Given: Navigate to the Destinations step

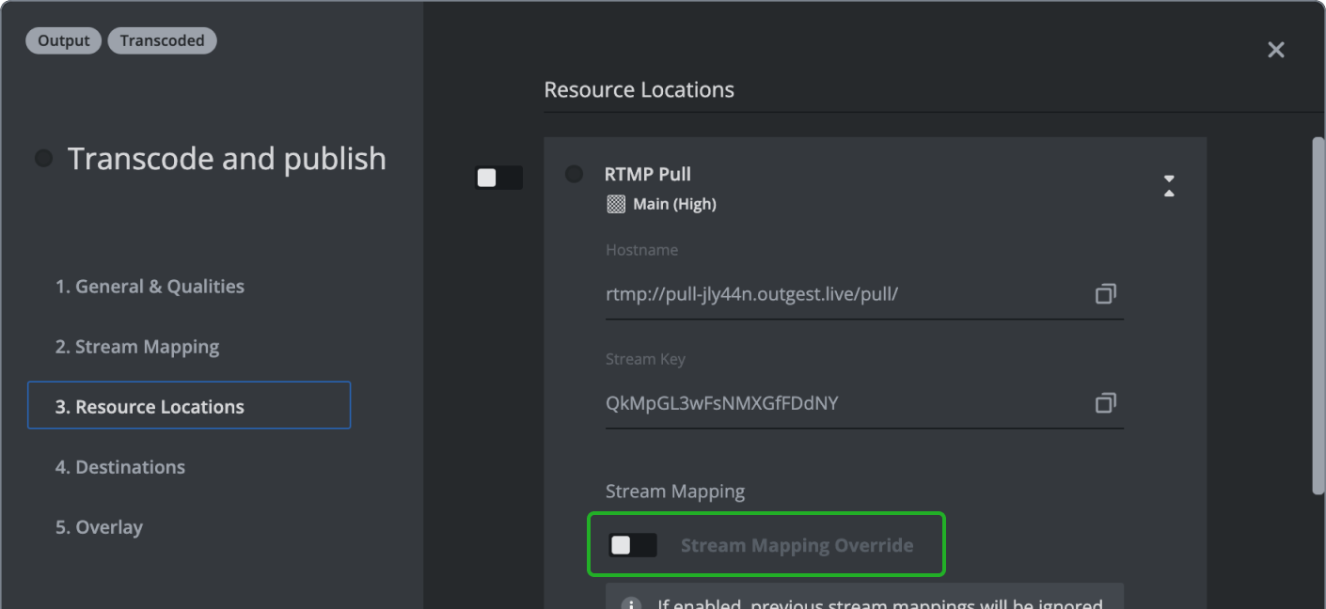Looking at the screenshot, I should click(x=120, y=467).
